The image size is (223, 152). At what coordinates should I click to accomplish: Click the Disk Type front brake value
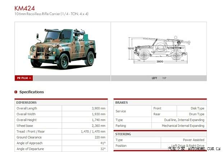[x=197, y=108]
